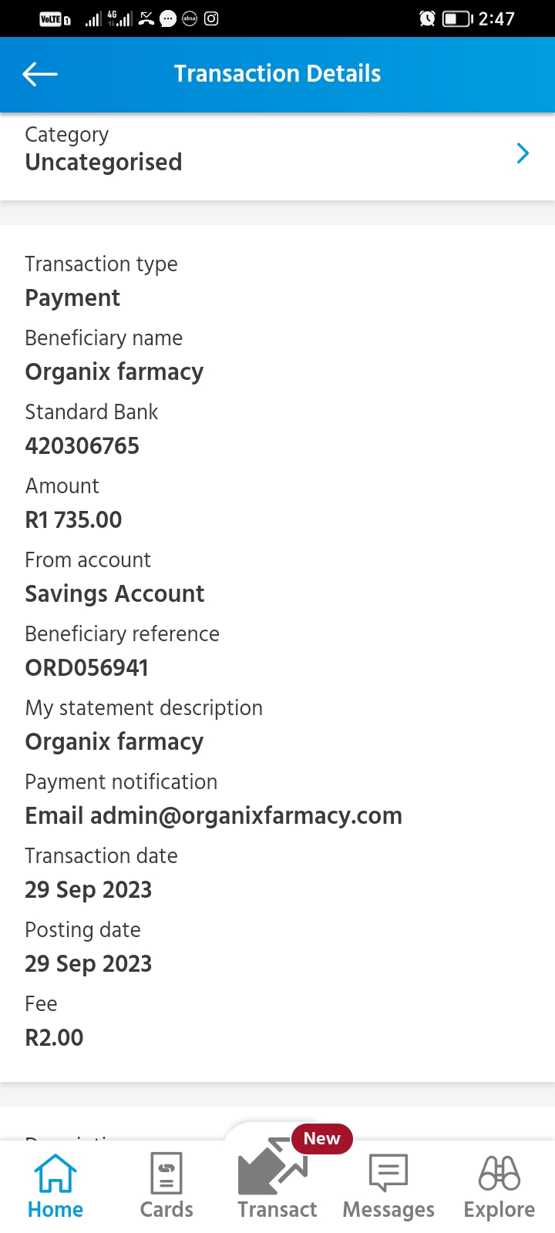Tap the Transaction Details header title
Screen dimensions: 555x1233
coord(277,74)
